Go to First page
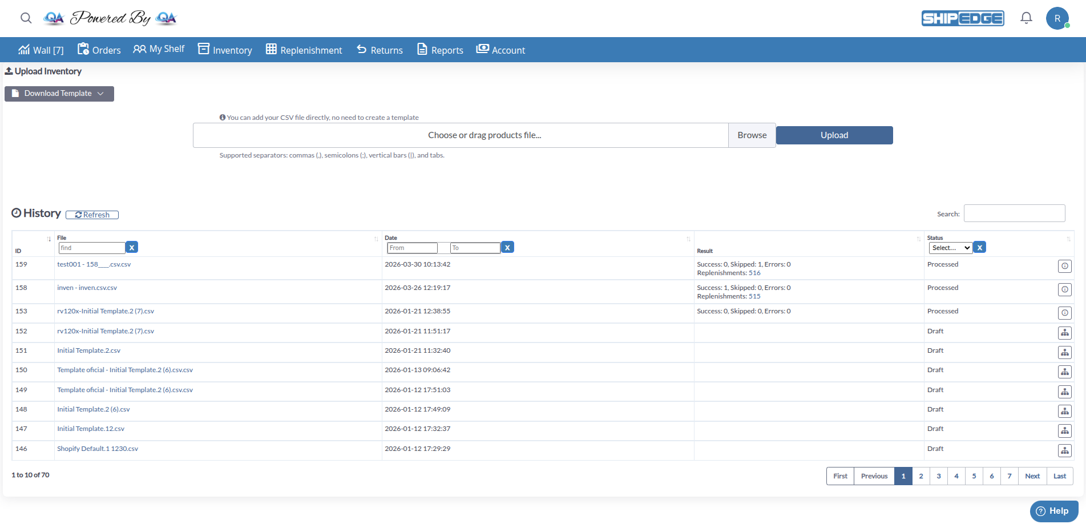Screen dimensions: 1086x532 (x=840, y=476)
